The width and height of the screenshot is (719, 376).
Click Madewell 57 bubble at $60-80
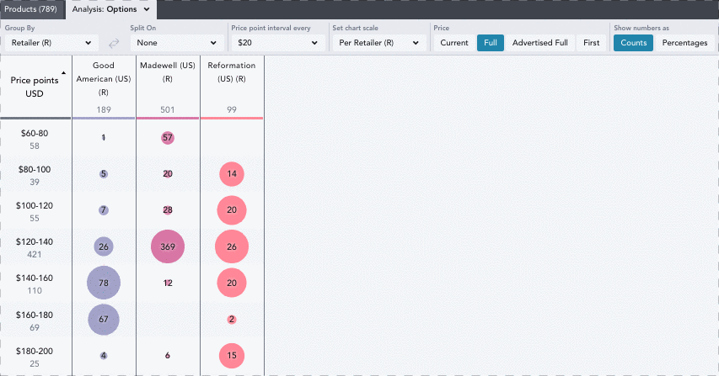[168, 138]
